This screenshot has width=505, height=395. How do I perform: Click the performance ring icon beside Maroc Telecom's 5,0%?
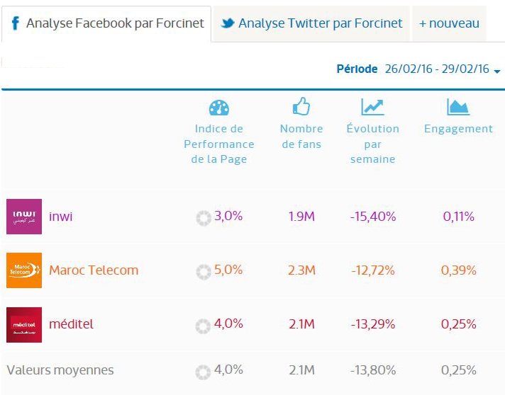pos(204,271)
